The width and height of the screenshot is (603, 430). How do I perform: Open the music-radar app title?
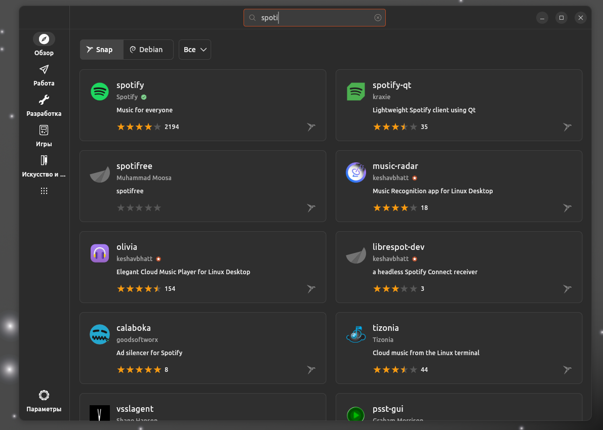(395, 166)
